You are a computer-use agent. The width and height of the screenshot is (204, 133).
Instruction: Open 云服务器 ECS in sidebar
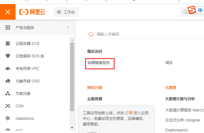click(27, 43)
